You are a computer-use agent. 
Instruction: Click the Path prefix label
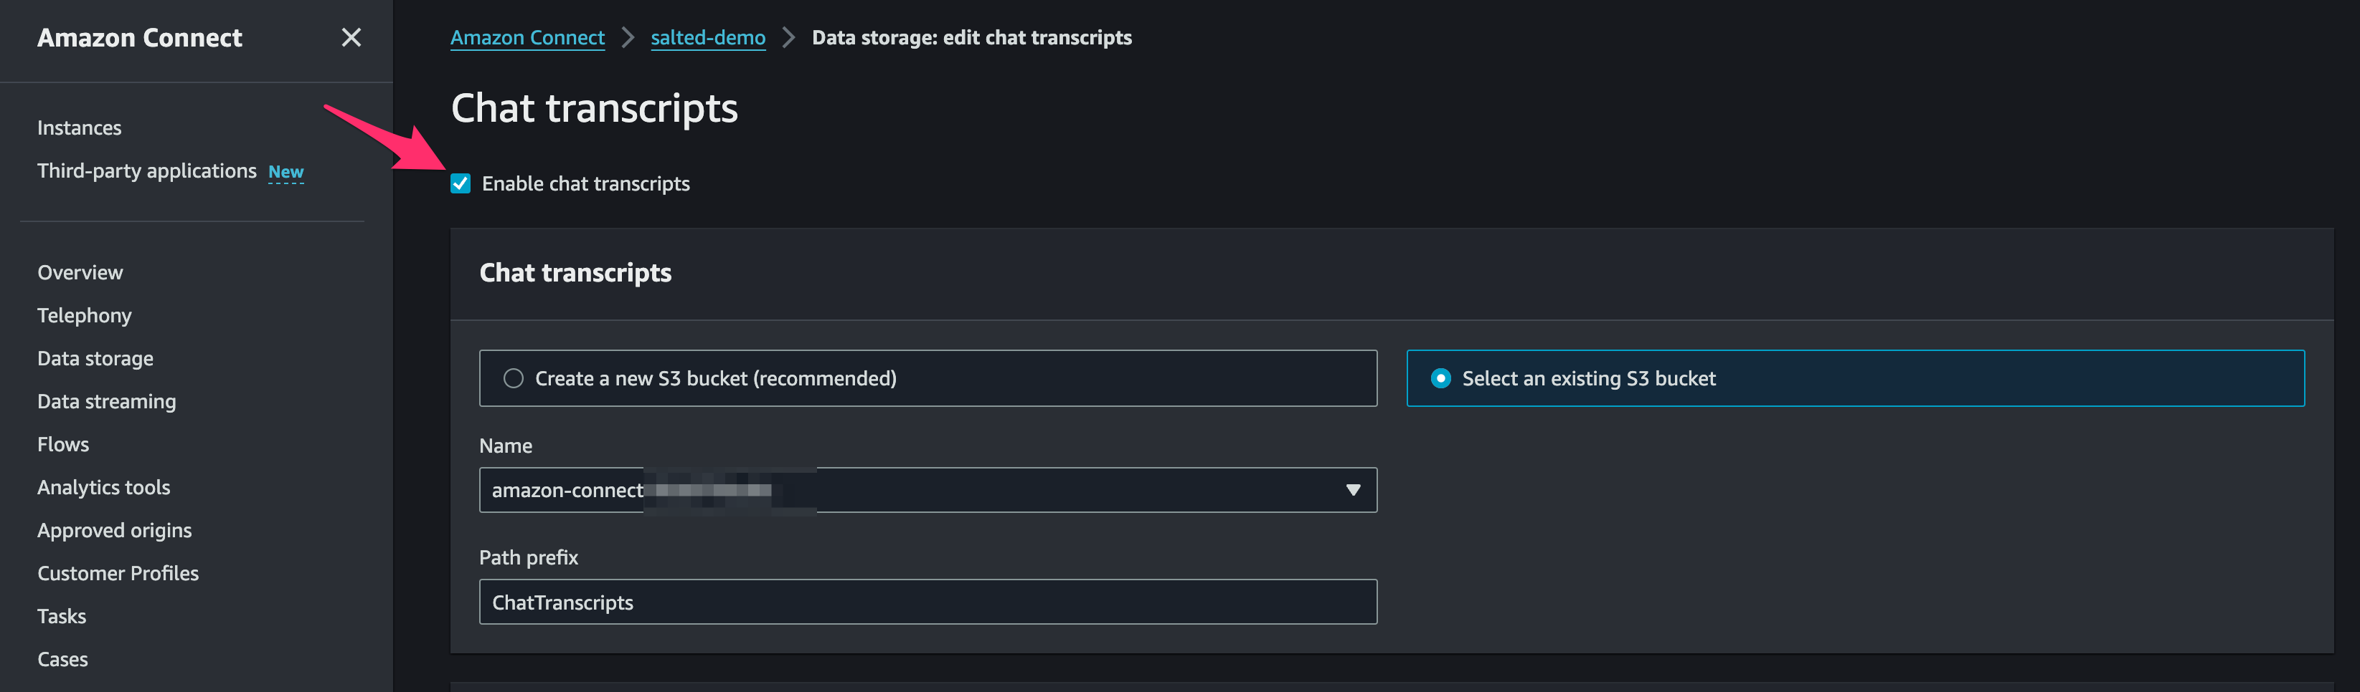(x=529, y=557)
